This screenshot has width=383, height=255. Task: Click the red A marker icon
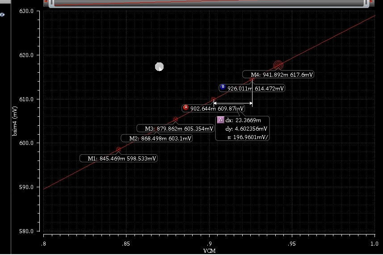click(185, 108)
